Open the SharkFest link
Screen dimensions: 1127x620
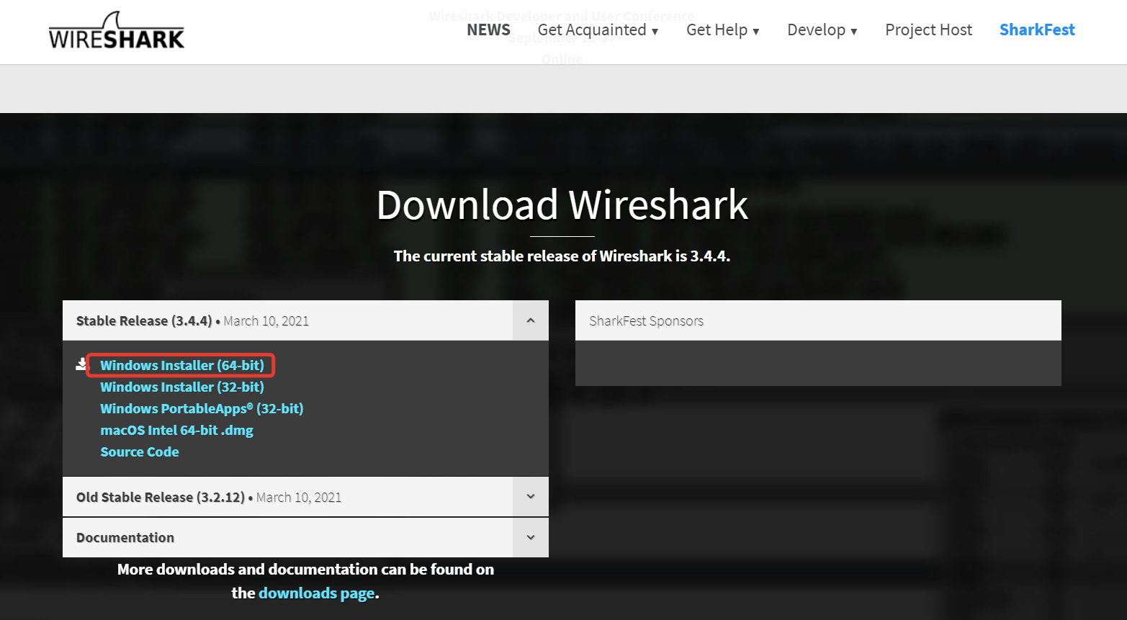[1037, 30]
